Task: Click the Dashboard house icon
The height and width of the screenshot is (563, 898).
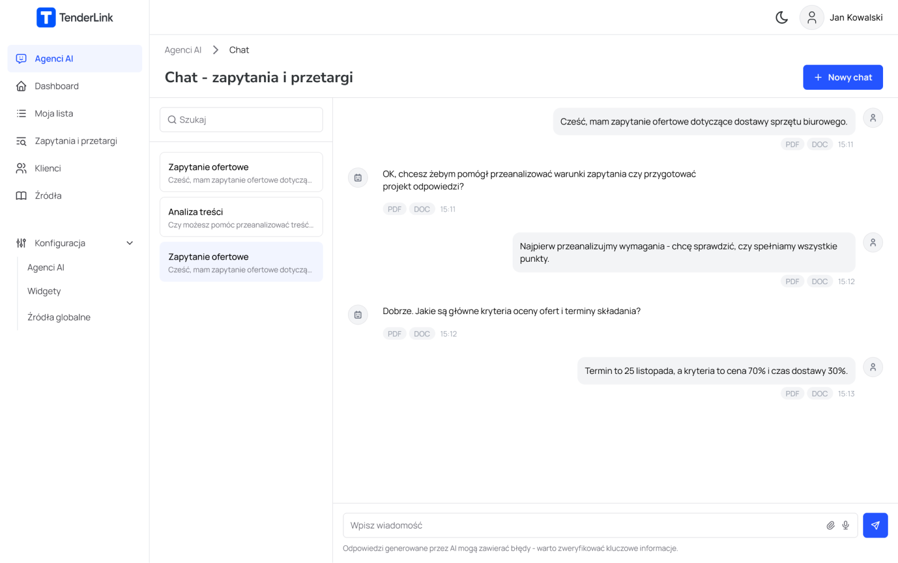Action: coord(21,86)
